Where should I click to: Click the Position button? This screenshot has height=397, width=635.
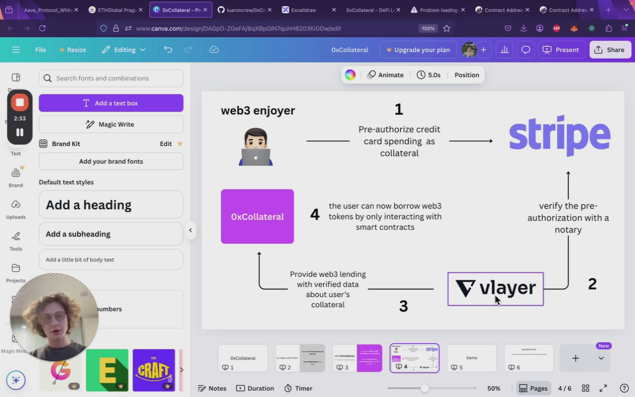(466, 75)
